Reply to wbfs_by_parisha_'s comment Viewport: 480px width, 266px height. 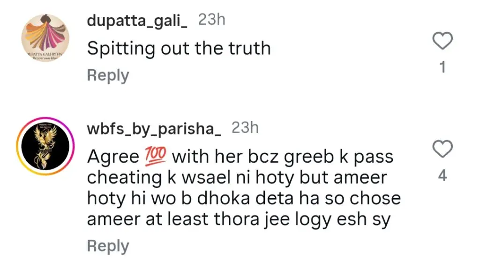108,246
